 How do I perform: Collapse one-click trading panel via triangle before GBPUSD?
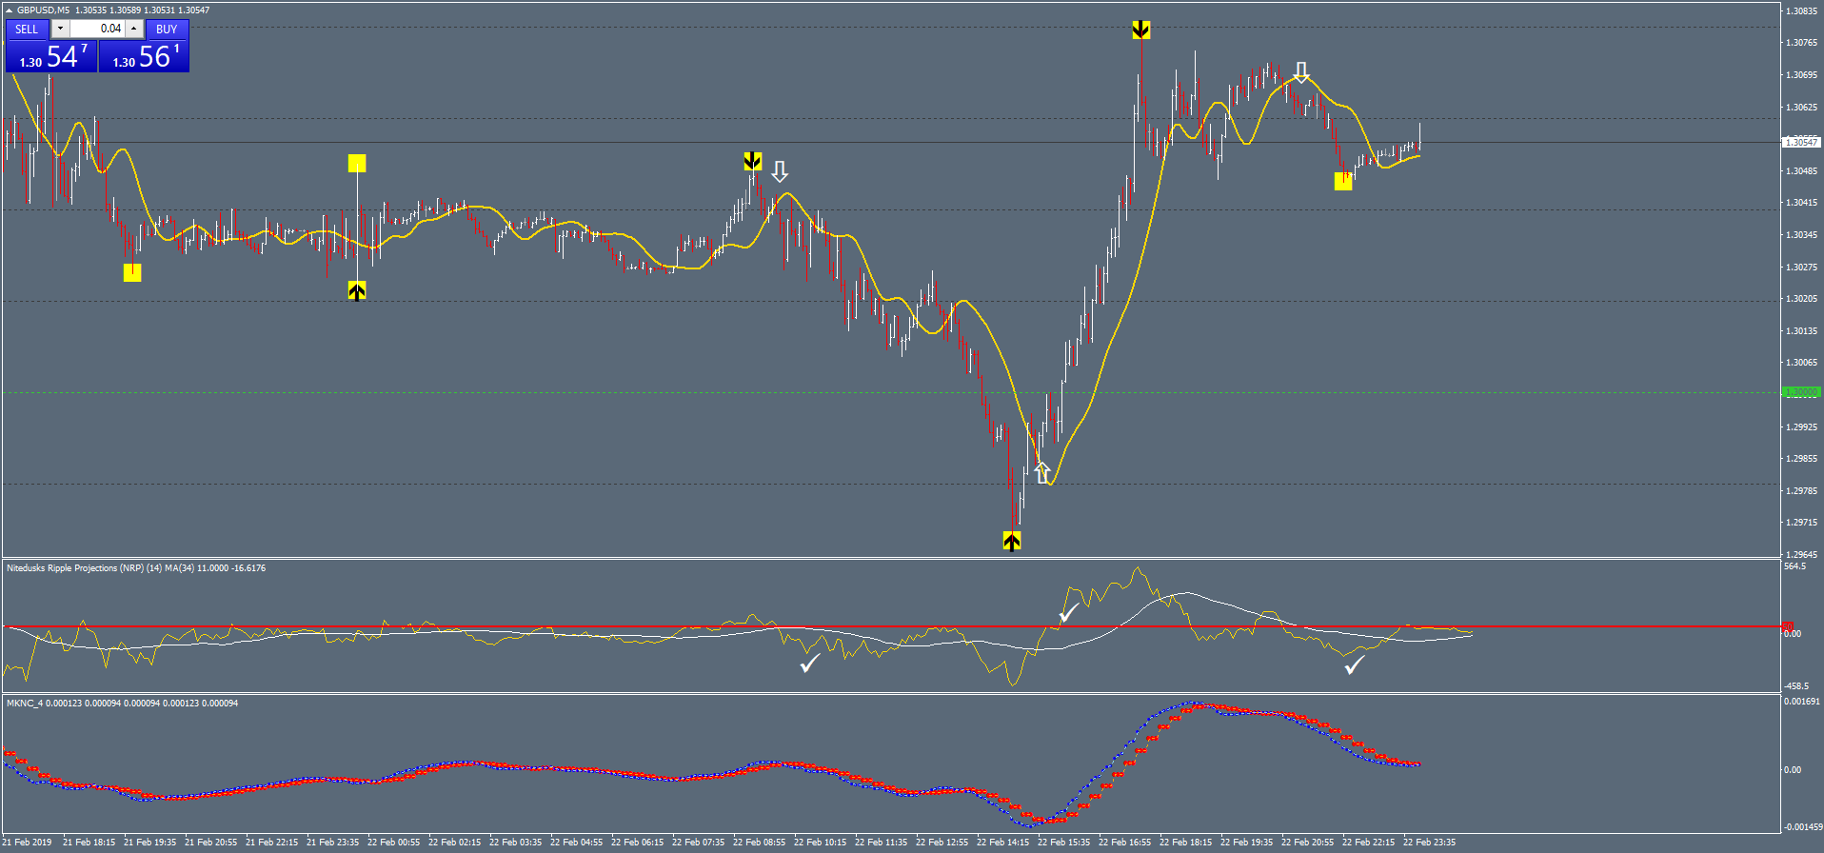(x=10, y=10)
